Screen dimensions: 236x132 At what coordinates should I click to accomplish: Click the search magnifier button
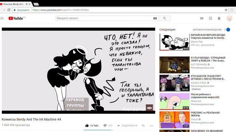click(165, 18)
